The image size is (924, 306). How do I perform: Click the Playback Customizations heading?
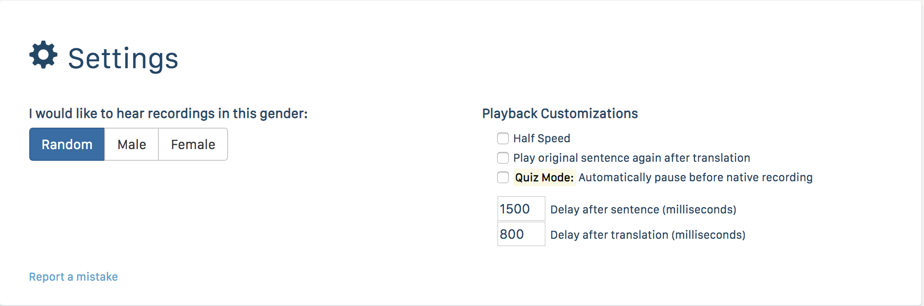click(559, 114)
